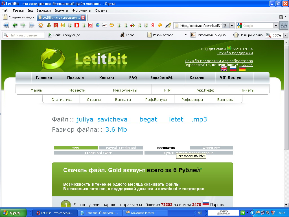Expand hidden system tray icons
This screenshot has height=217, width=289.
click(252, 213)
